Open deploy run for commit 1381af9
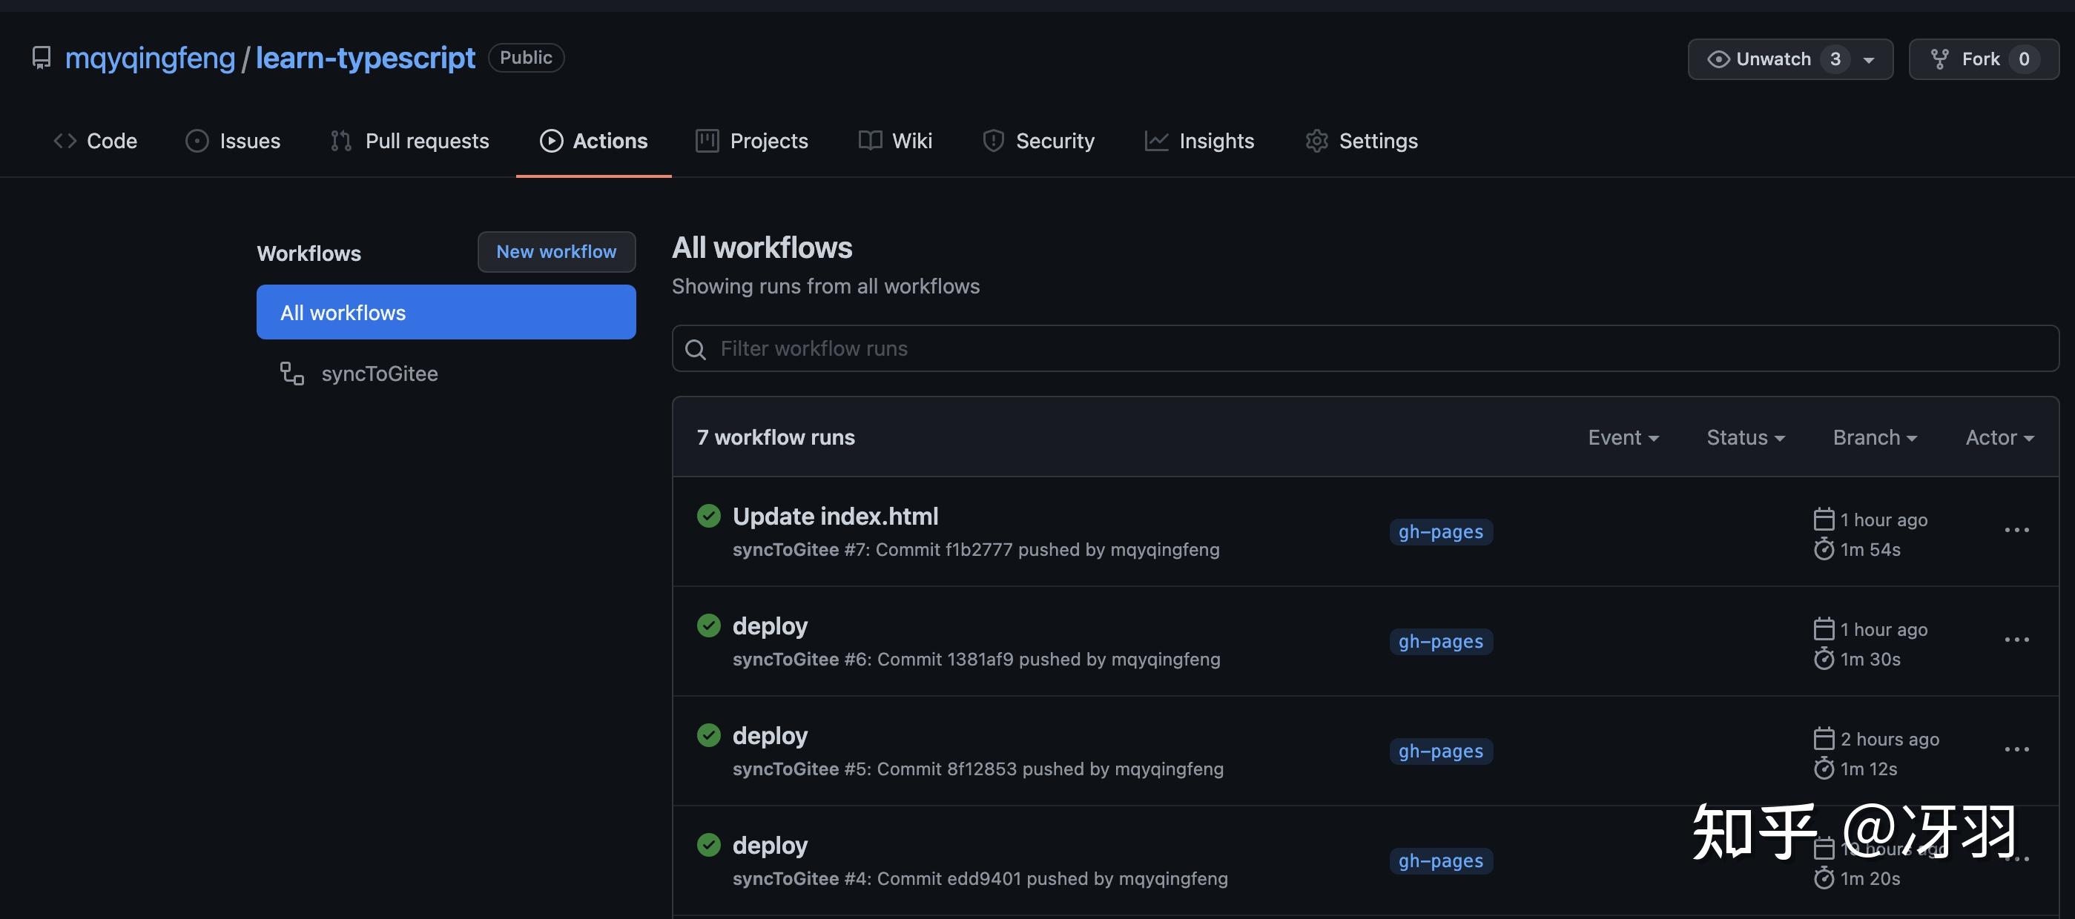 (x=769, y=626)
